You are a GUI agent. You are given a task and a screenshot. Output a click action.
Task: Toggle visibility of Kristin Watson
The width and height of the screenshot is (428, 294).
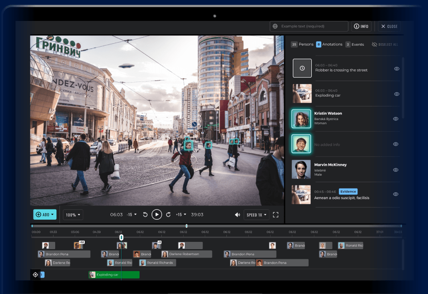(x=396, y=119)
